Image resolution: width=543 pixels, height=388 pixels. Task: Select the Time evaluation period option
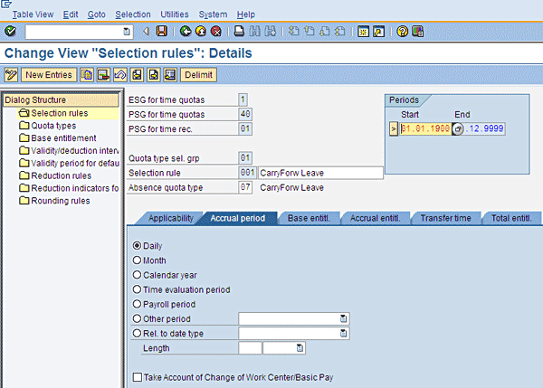click(138, 289)
